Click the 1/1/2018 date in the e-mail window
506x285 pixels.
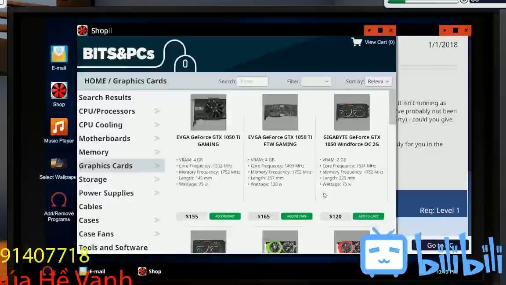(x=443, y=45)
